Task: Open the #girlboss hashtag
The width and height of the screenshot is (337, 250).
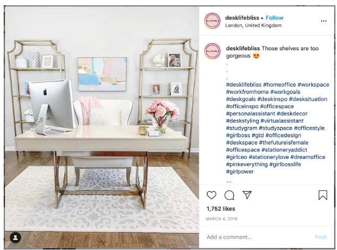Action: (238, 136)
